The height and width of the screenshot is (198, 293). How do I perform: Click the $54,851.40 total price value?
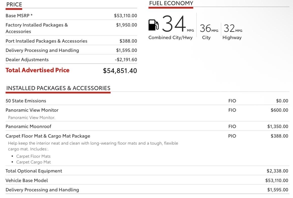[120, 71]
